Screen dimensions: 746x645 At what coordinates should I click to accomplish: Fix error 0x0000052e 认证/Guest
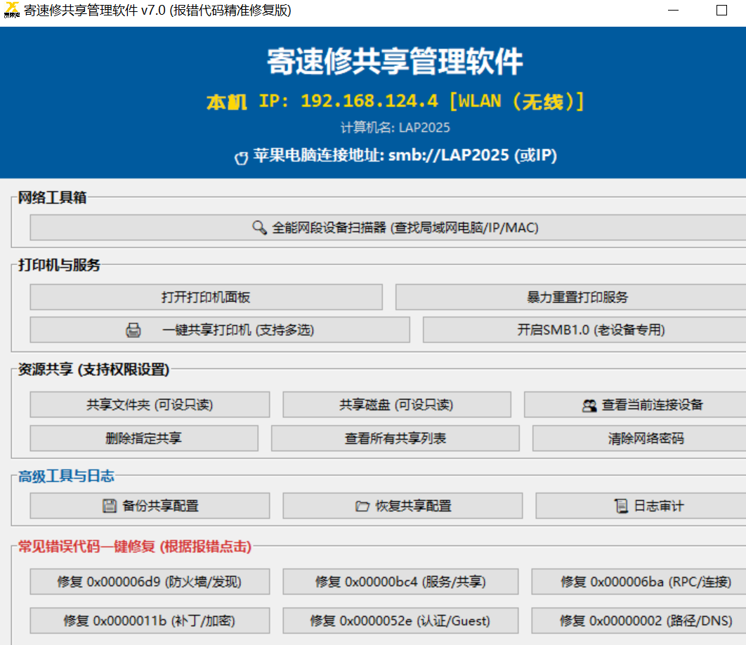(x=400, y=620)
